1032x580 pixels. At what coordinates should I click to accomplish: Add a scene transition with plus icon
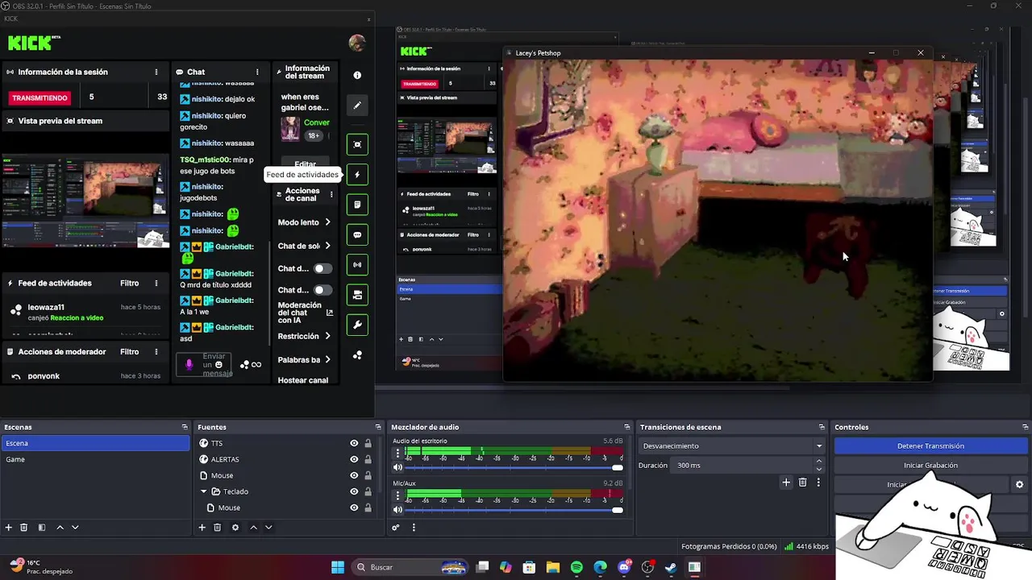click(786, 483)
